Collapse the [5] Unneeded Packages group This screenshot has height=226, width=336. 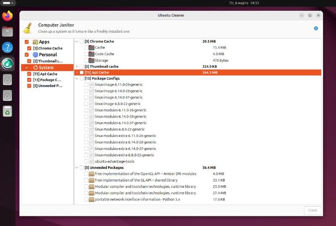[x=77, y=168]
